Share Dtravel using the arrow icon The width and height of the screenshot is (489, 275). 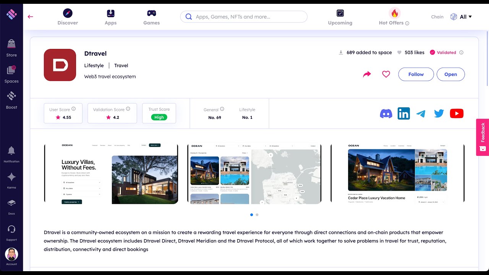click(367, 74)
